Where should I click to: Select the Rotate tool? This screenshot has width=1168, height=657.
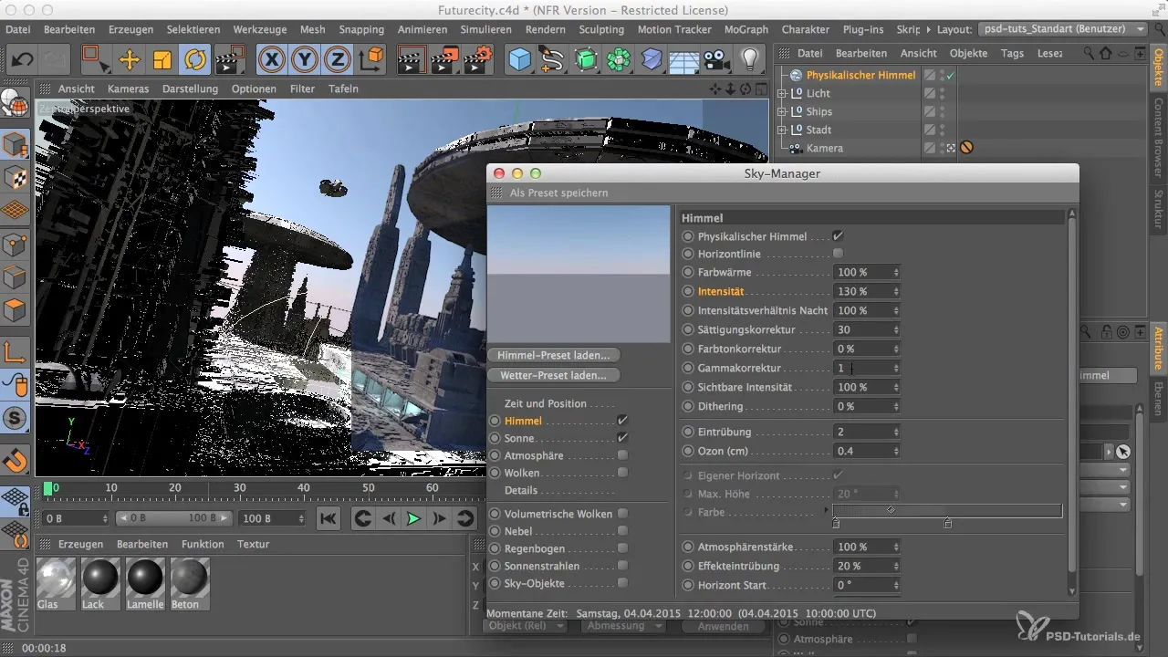coord(194,60)
